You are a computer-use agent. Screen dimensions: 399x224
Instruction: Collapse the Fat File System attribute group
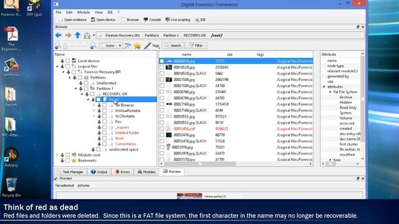click(330, 92)
